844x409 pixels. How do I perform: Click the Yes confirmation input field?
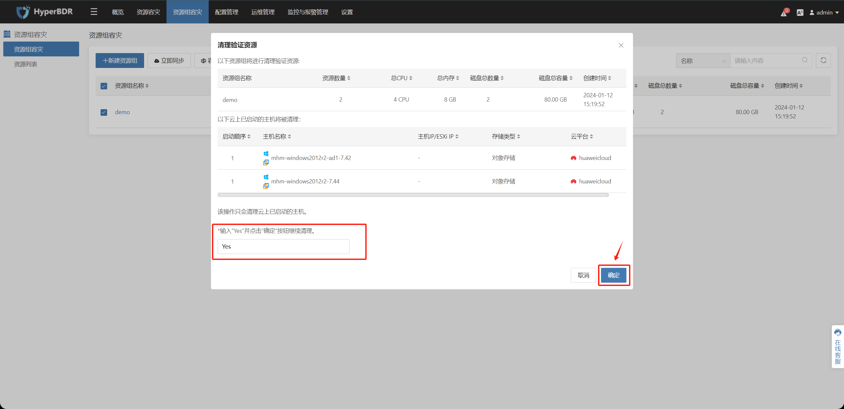tap(284, 246)
